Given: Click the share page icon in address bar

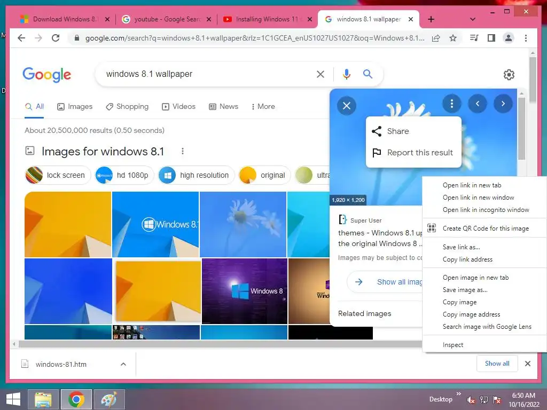Looking at the screenshot, I should click(x=436, y=38).
